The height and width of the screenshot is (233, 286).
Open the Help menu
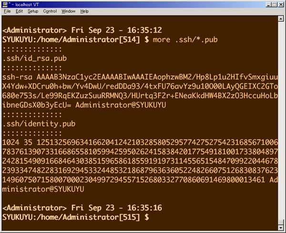click(x=84, y=11)
